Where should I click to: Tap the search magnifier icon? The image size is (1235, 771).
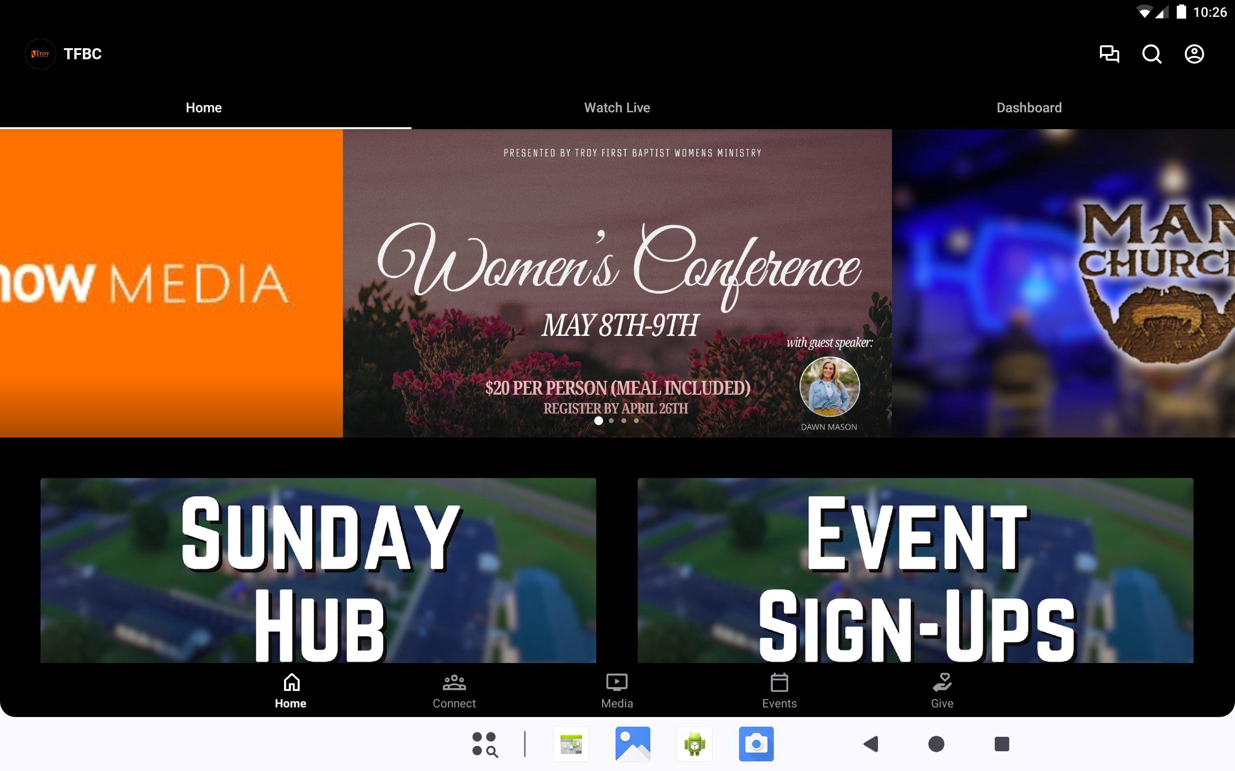click(1152, 54)
